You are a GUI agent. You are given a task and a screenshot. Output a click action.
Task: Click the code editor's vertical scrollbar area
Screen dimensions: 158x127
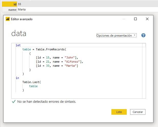pyautogui.click(x=144, y=72)
